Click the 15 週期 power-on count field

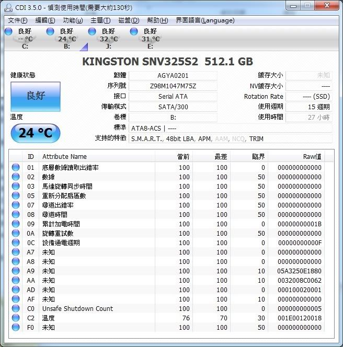coord(309,107)
